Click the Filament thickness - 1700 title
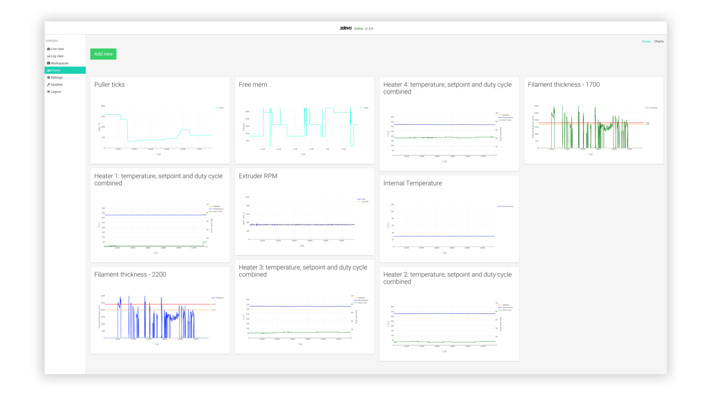The image size is (702, 395). point(564,85)
